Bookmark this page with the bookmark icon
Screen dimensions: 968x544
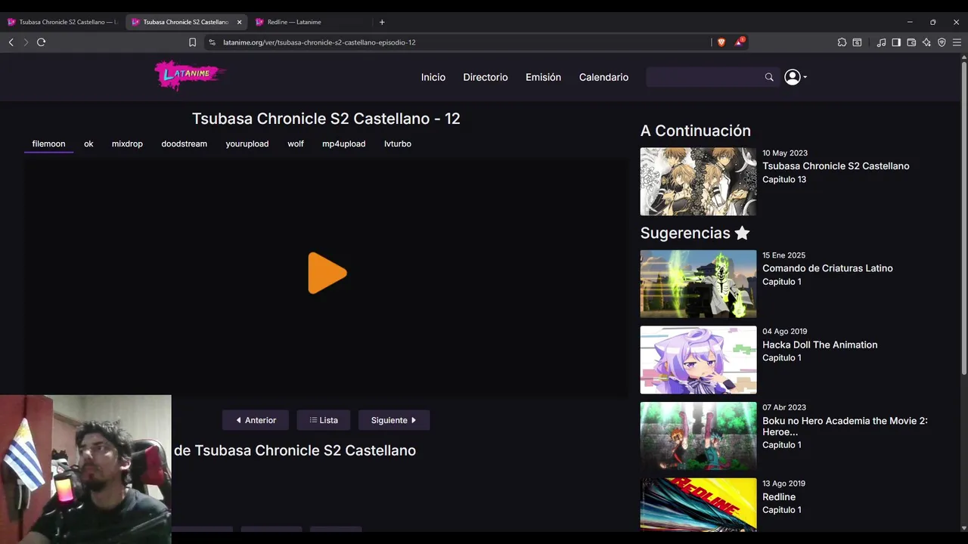click(x=192, y=42)
